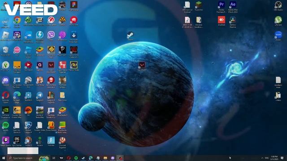Open the uTorrent shortcut
This screenshot has height=161, width=287.
click(x=278, y=20)
